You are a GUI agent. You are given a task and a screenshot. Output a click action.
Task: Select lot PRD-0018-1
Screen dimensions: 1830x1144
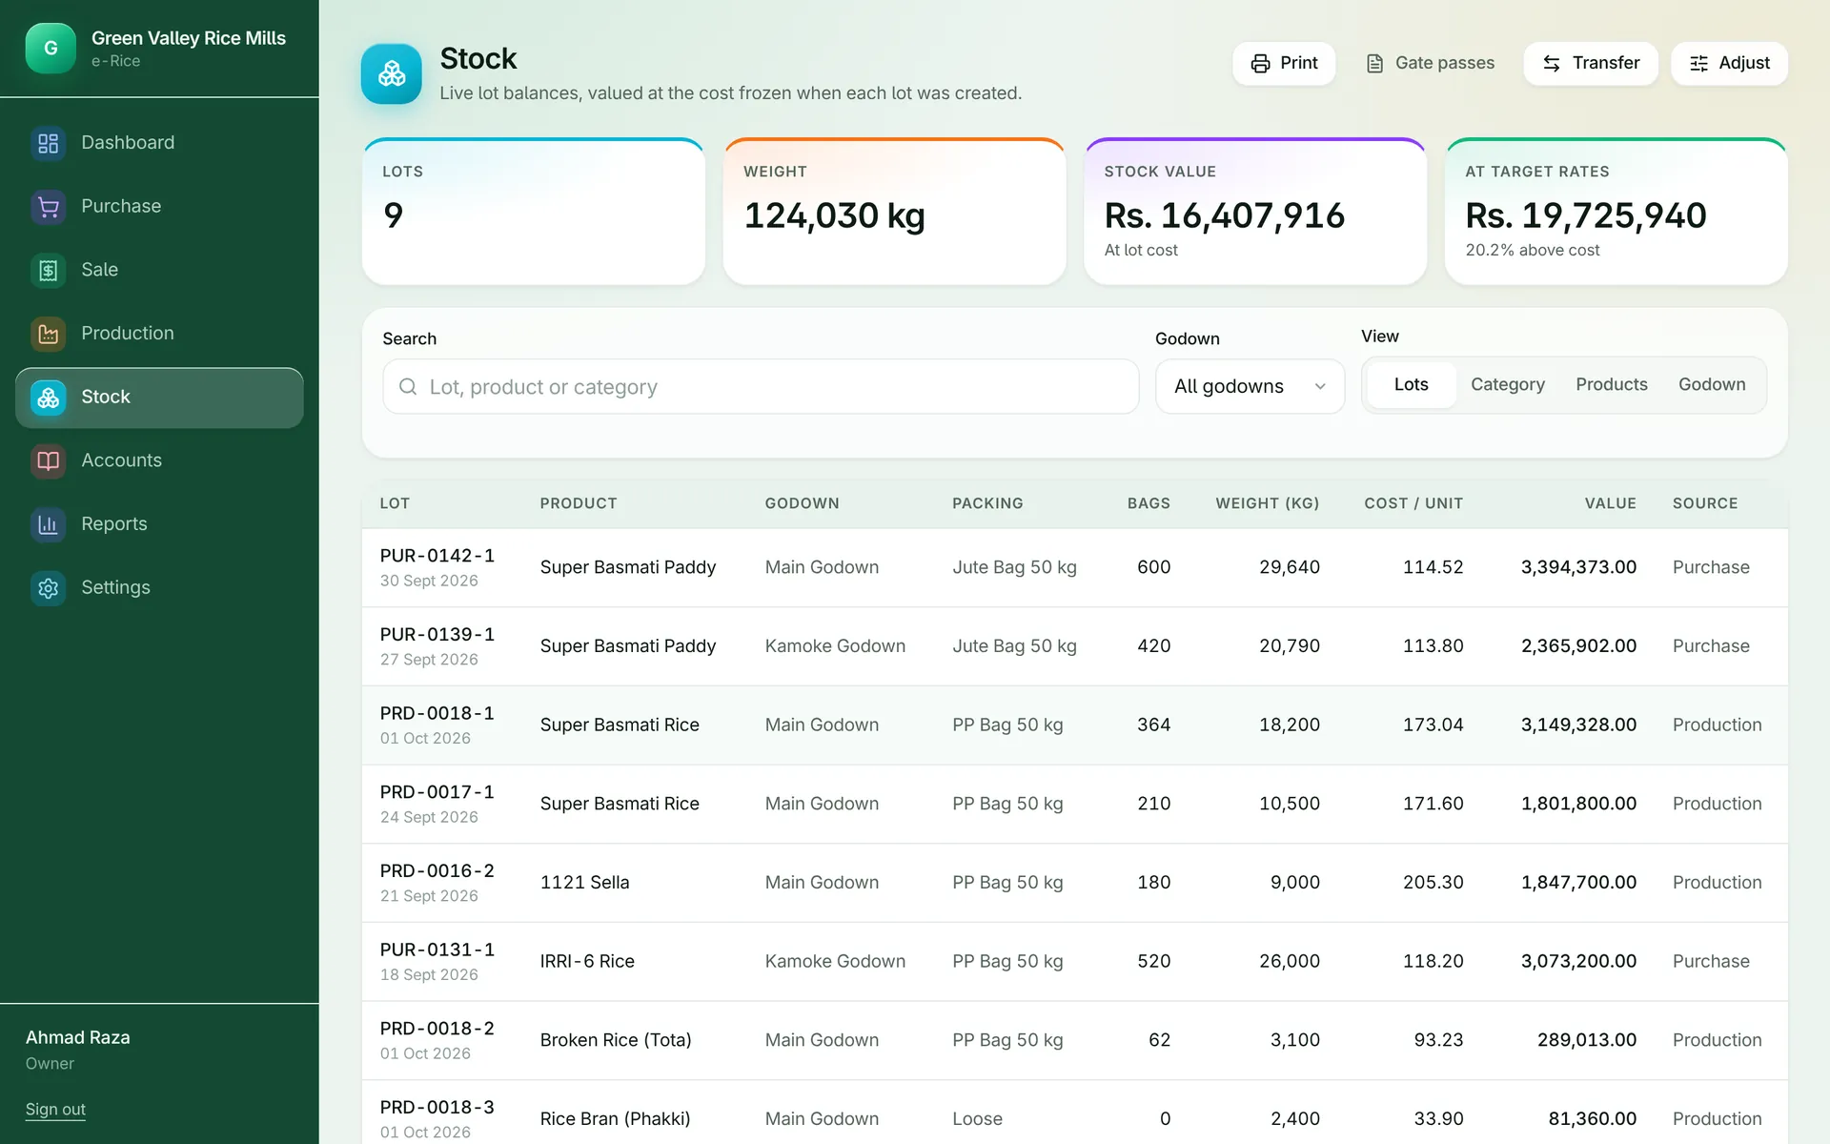437,713
